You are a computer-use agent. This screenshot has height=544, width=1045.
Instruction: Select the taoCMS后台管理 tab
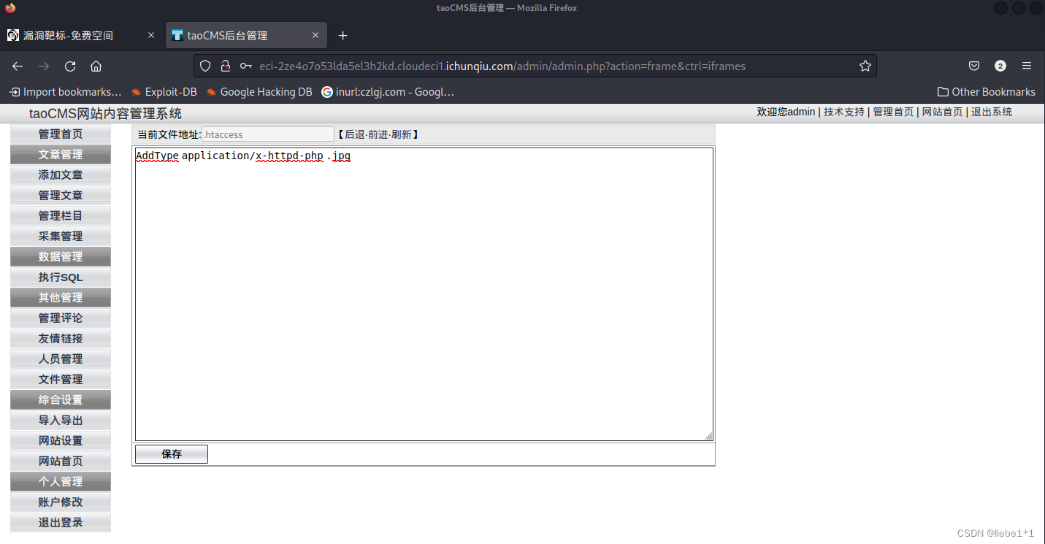pyautogui.click(x=247, y=35)
